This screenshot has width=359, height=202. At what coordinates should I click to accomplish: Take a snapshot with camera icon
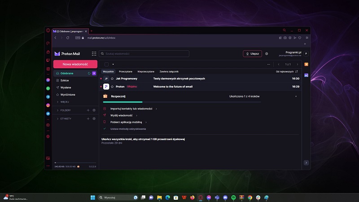285,38
